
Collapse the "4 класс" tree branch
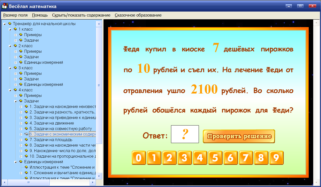pyautogui.click(x=10, y=90)
